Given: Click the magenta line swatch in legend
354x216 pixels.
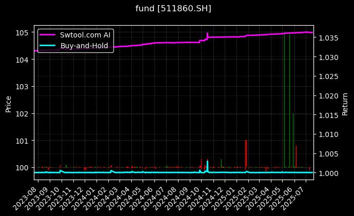Looking at the screenshot, I should [49, 35].
